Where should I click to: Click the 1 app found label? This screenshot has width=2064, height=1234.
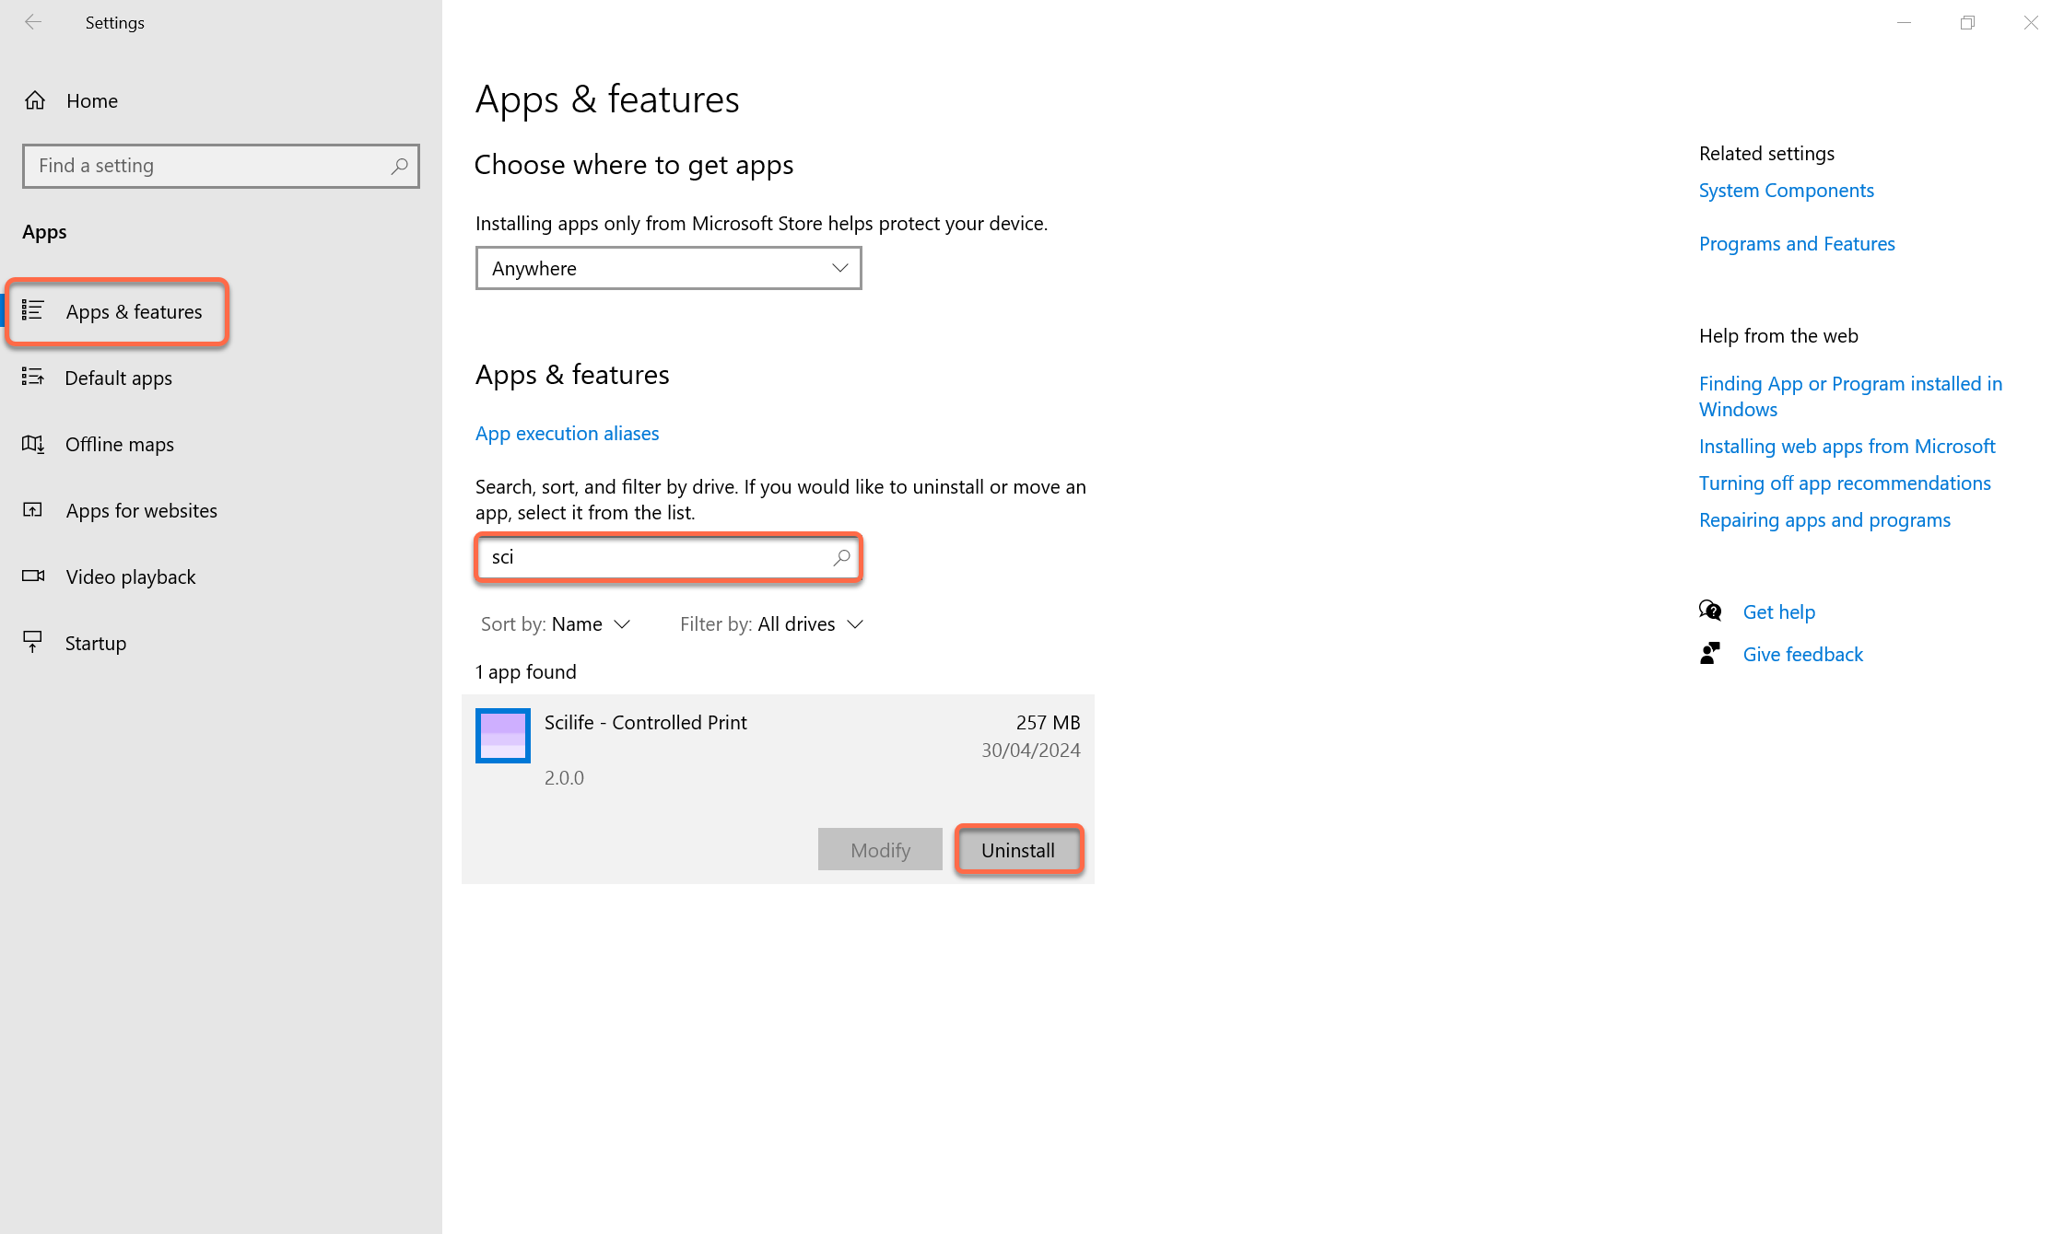pyautogui.click(x=525, y=671)
